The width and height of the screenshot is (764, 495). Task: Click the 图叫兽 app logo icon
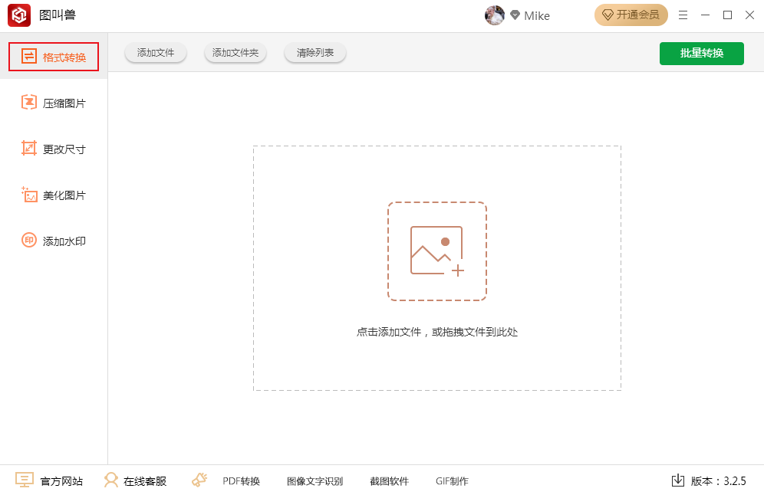click(19, 15)
